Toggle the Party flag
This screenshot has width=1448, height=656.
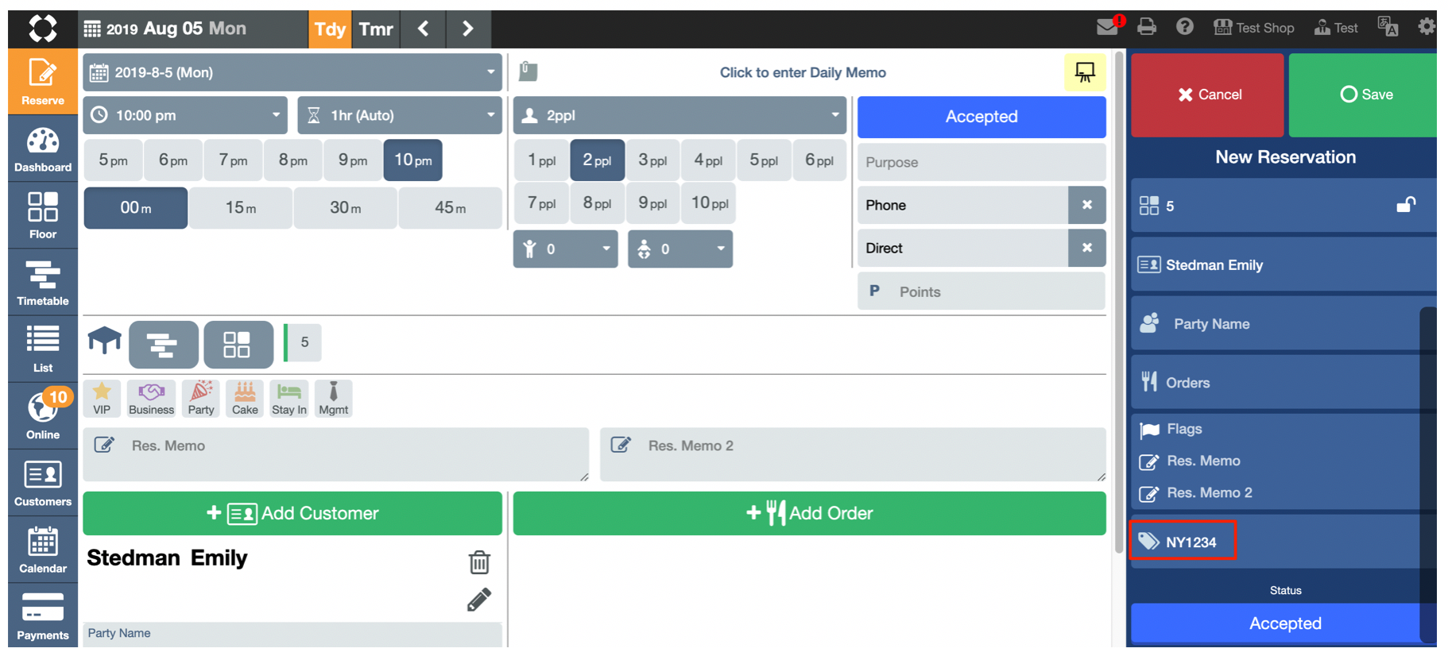[x=201, y=399]
